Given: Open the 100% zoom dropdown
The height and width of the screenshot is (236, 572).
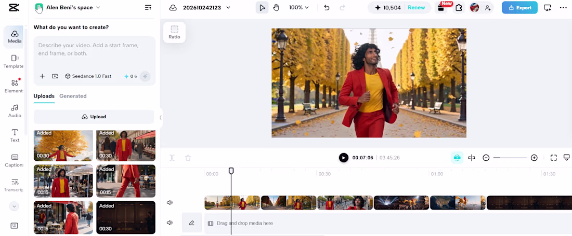Looking at the screenshot, I should (299, 8).
